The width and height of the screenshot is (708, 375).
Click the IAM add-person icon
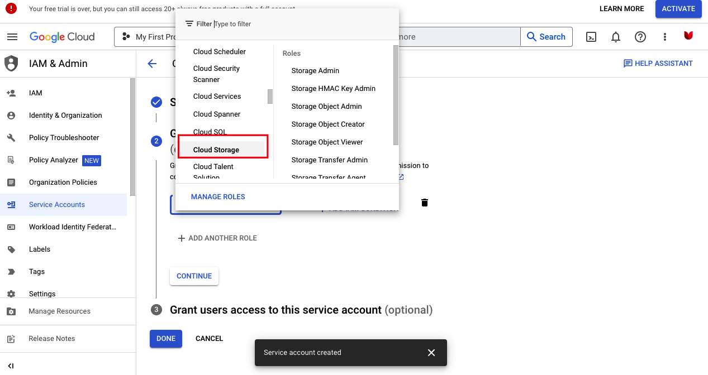point(11,93)
